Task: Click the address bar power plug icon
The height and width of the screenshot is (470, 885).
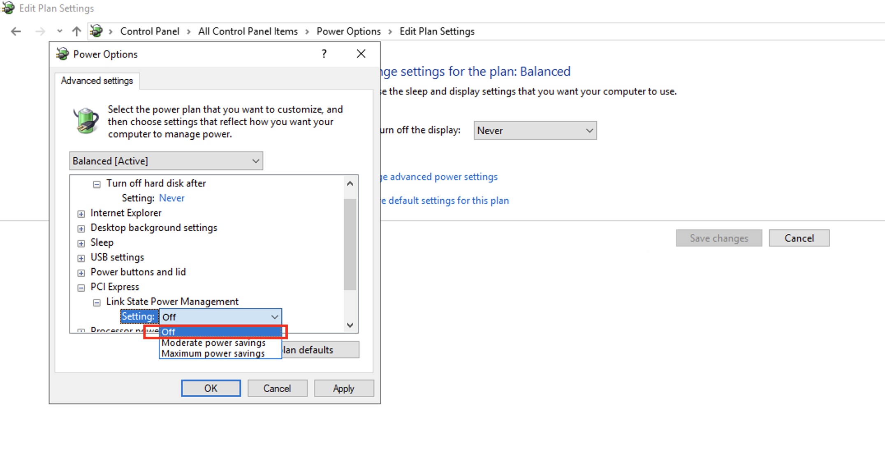Action: [96, 31]
